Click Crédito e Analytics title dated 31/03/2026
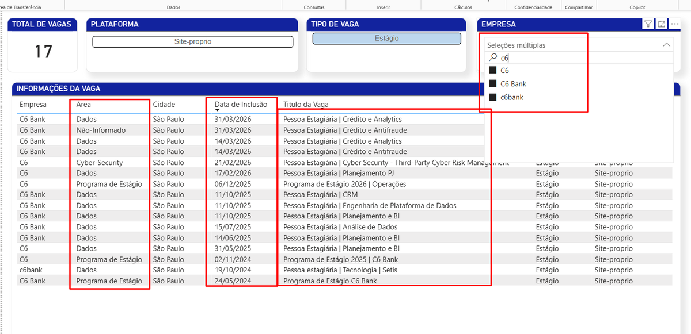 click(343, 119)
